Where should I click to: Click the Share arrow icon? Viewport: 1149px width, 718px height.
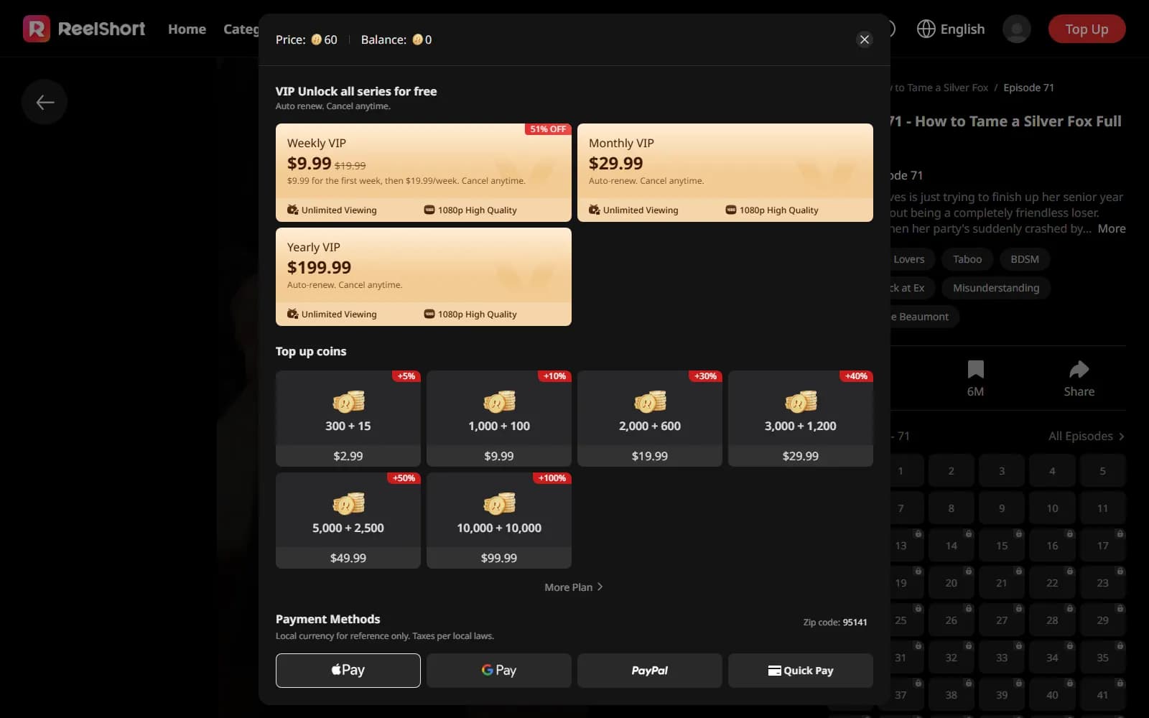1079,370
